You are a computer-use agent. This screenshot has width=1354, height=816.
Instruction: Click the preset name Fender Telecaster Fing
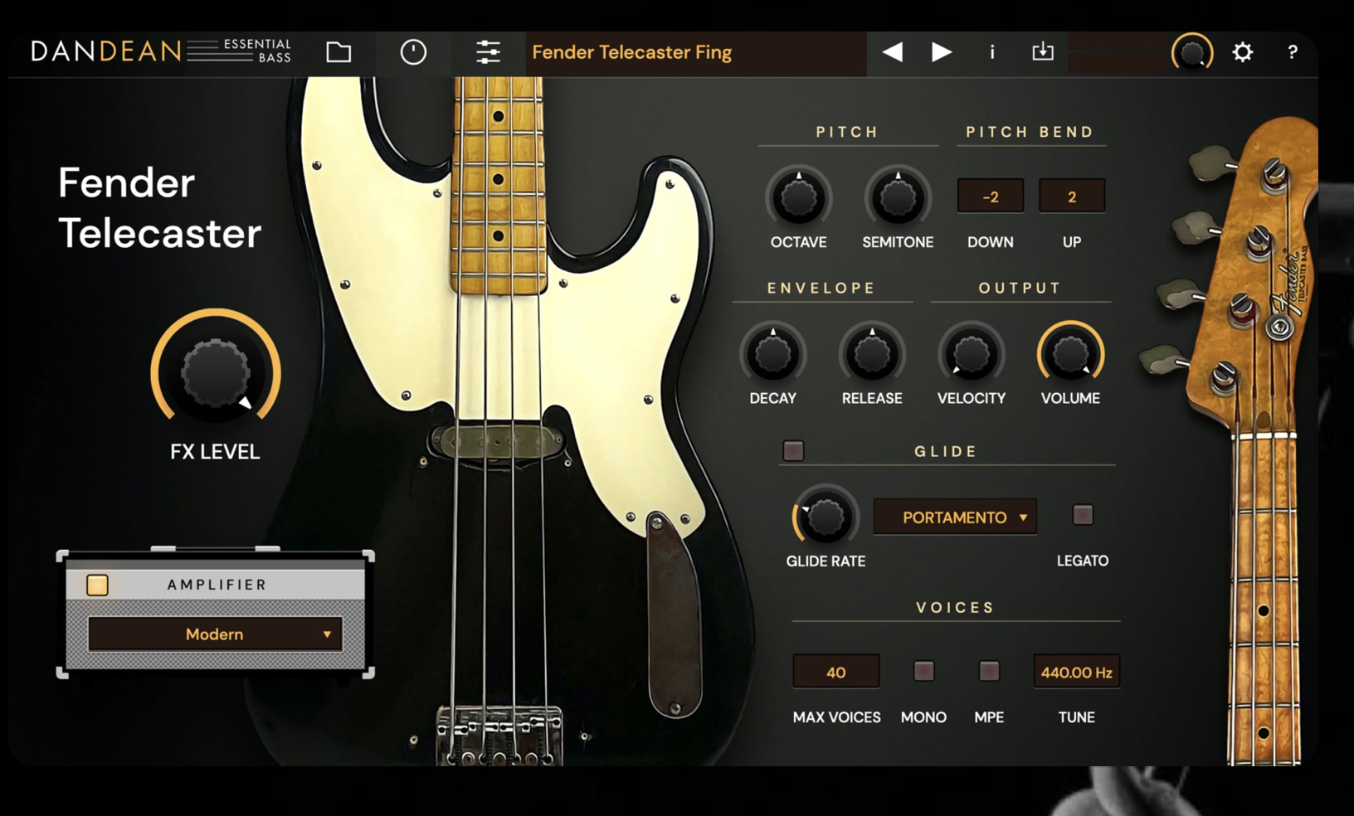coord(632,52)
